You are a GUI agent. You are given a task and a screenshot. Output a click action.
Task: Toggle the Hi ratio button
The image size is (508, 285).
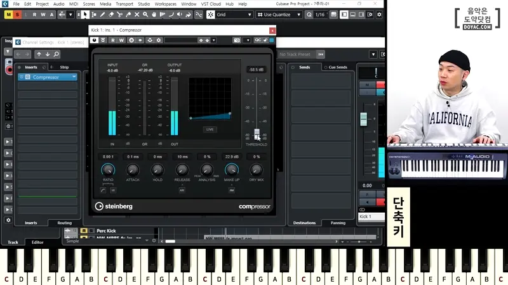click(x=113, y=191)
